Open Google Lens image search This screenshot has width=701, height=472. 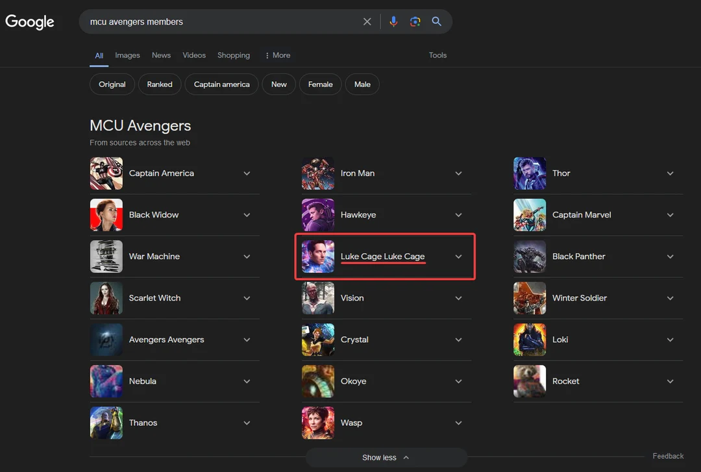415,21
